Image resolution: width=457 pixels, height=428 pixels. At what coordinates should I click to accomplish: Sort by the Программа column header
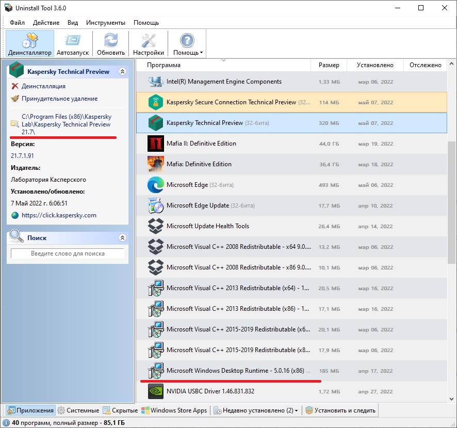(223, 65)
